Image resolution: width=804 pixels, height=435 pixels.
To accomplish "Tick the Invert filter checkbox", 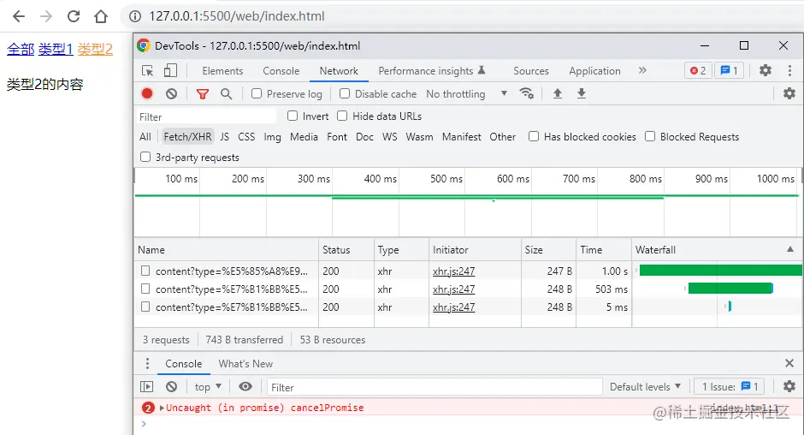I will [293, 116].
